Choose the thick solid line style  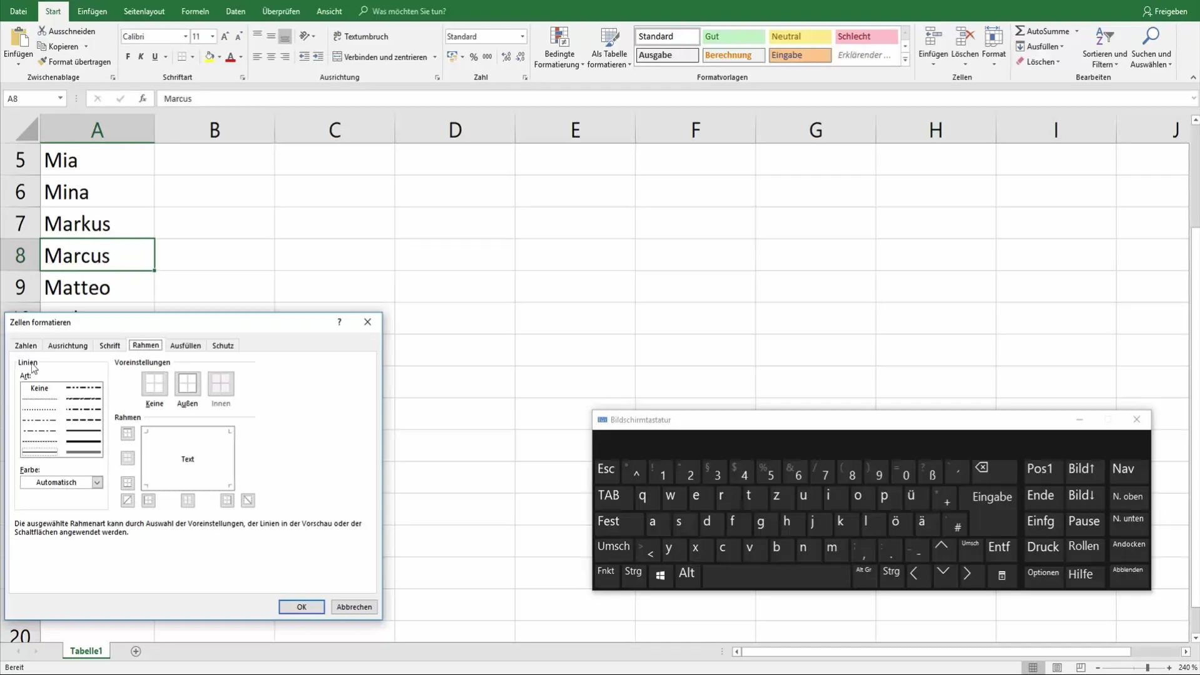coord(83,441)
